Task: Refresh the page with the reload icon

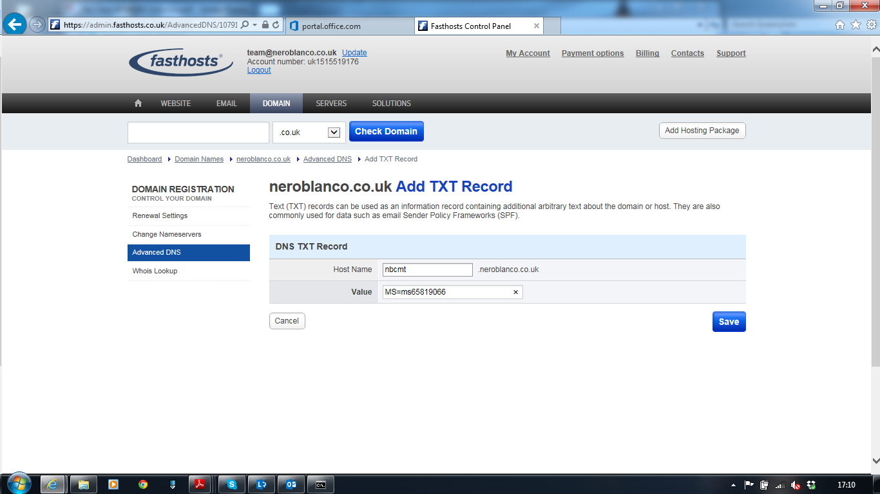Action: click(276, 25)
